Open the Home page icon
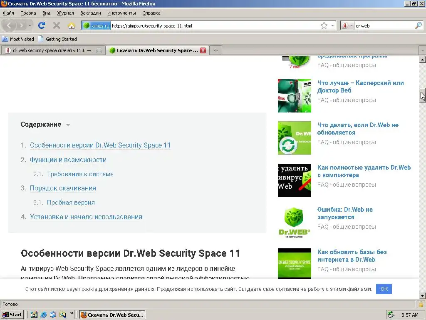Viewport: 426px width, 320px height. tap(72, 25)
